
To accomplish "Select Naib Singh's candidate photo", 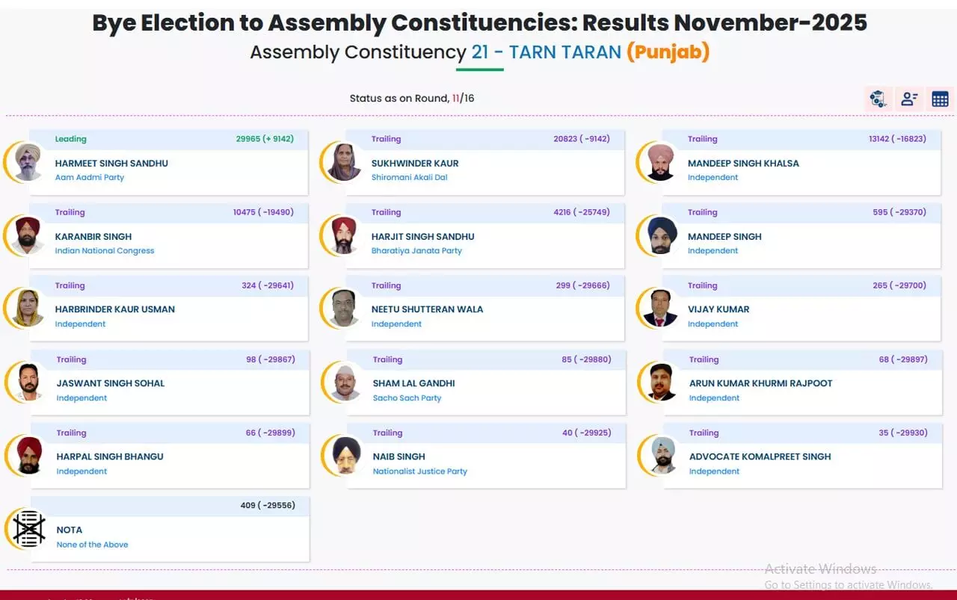I will pos(346,456).
